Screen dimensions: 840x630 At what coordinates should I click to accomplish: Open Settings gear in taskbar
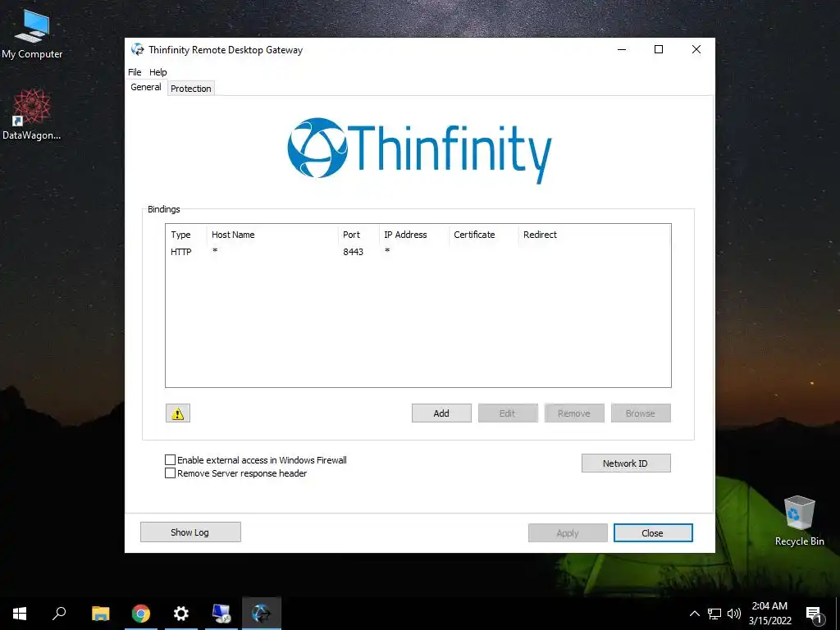point(181,614)
